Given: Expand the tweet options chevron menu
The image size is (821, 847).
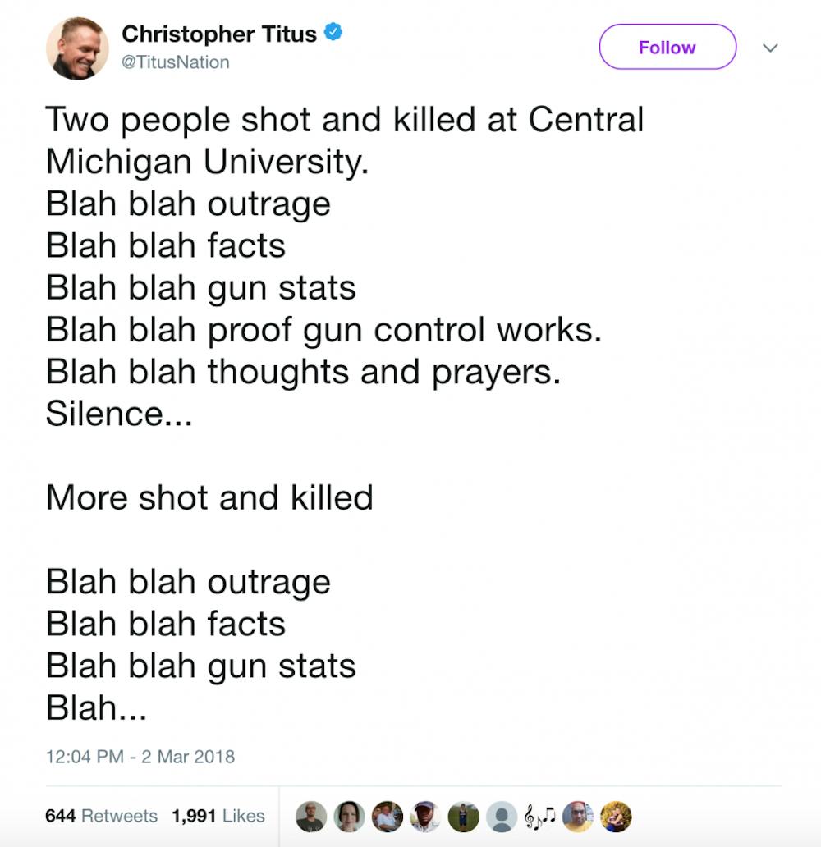Looking at the screenshot, I should click(770, 48).
